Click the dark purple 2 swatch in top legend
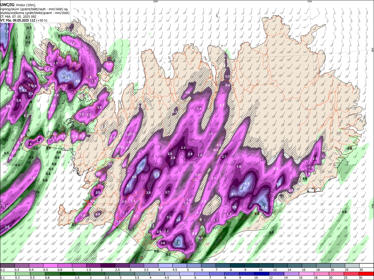The width and height of the screenshot is (374, 280). tap(108, 266)
